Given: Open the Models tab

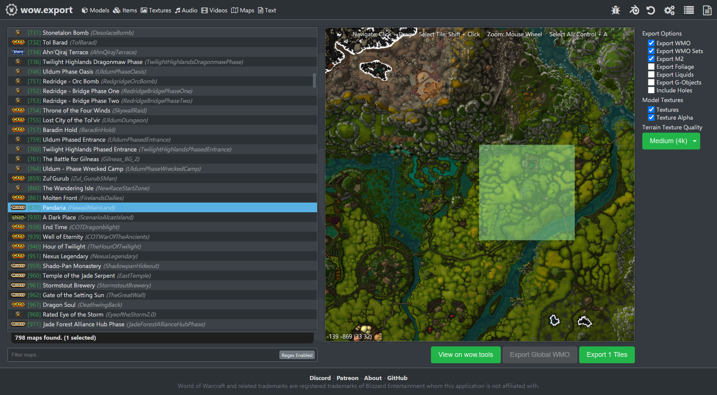Looking at the screenshot, I should pos(96,10).
